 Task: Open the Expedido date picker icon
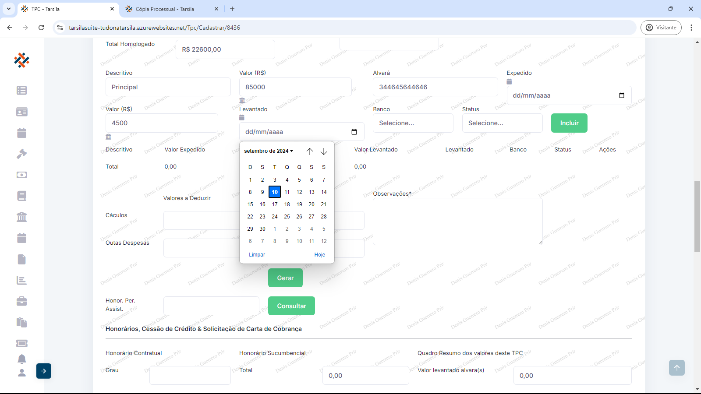point(621,95)
